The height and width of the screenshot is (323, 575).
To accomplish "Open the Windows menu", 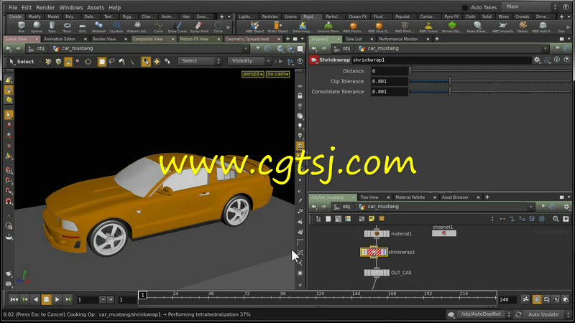I will click(70, 7).
